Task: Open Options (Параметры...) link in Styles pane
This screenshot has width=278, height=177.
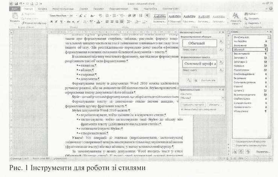Action: (263, 152)
